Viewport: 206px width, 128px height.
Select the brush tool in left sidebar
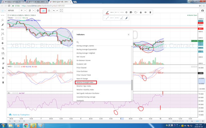[x=3, y=25]
